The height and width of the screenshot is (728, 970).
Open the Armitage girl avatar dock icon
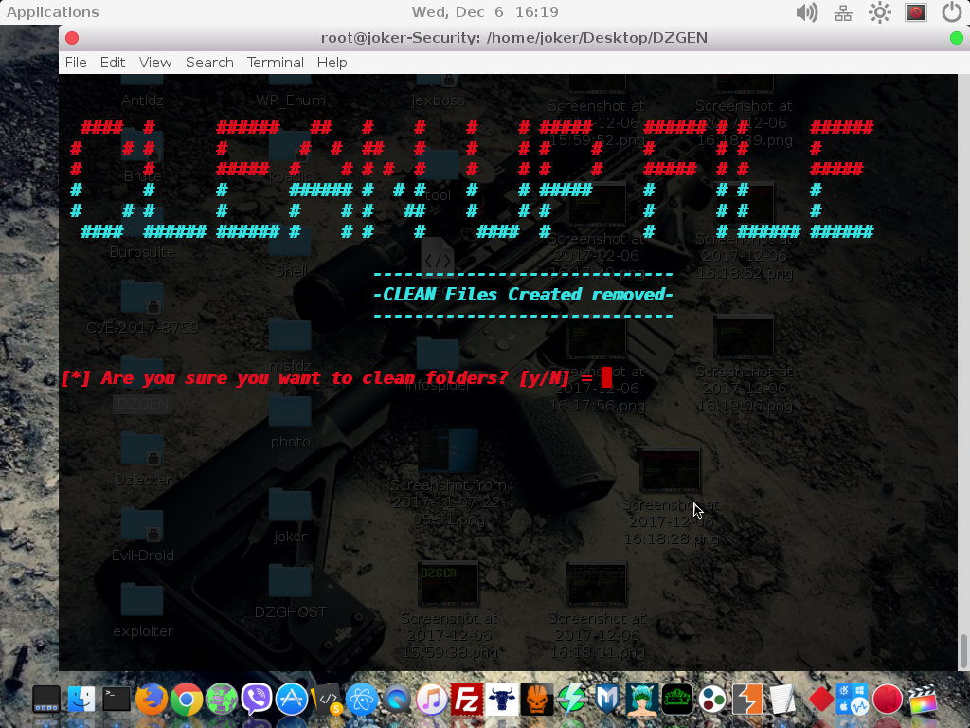coord(642,700)
